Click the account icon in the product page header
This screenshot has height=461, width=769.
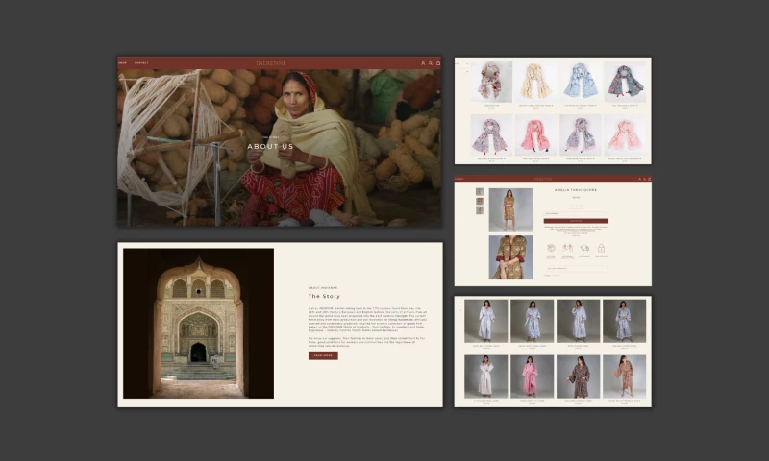click(x=639, y=179)
